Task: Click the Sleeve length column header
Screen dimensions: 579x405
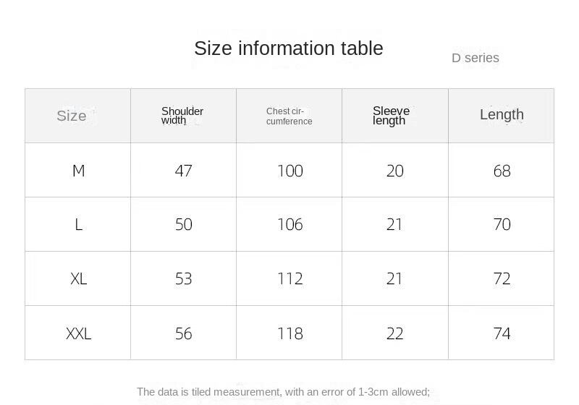Action: [x=391, y=116]
